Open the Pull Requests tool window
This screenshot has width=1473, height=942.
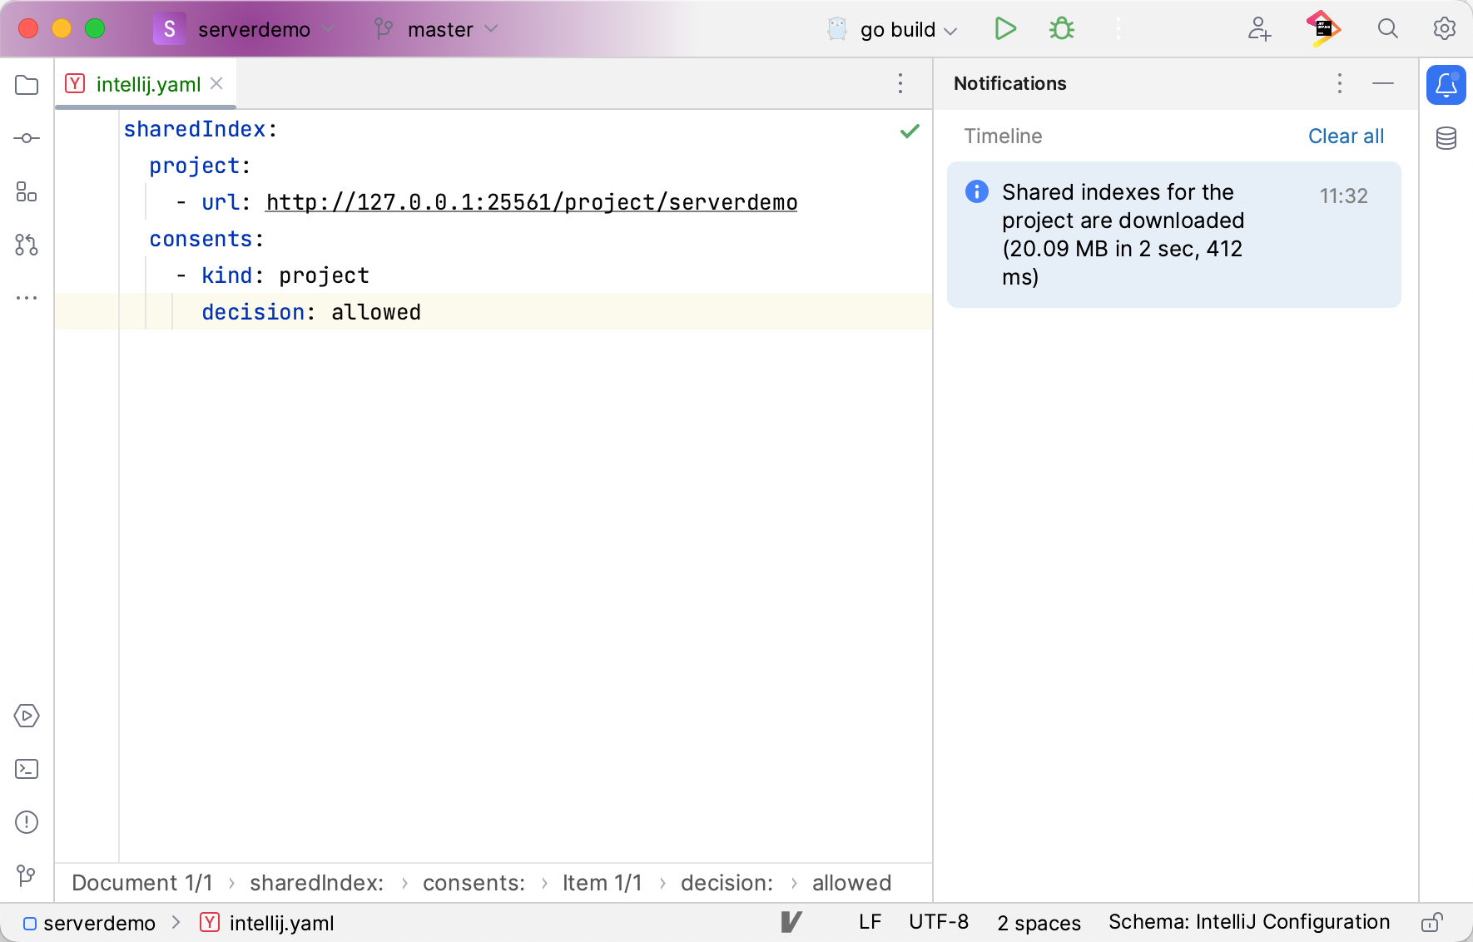pyautogui.click(x=27, y=245)
